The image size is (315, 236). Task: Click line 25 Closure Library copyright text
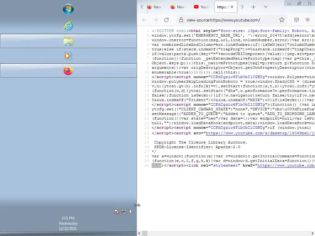coord(201,142)
